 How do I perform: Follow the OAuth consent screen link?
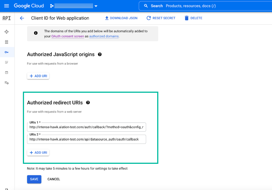68,36
